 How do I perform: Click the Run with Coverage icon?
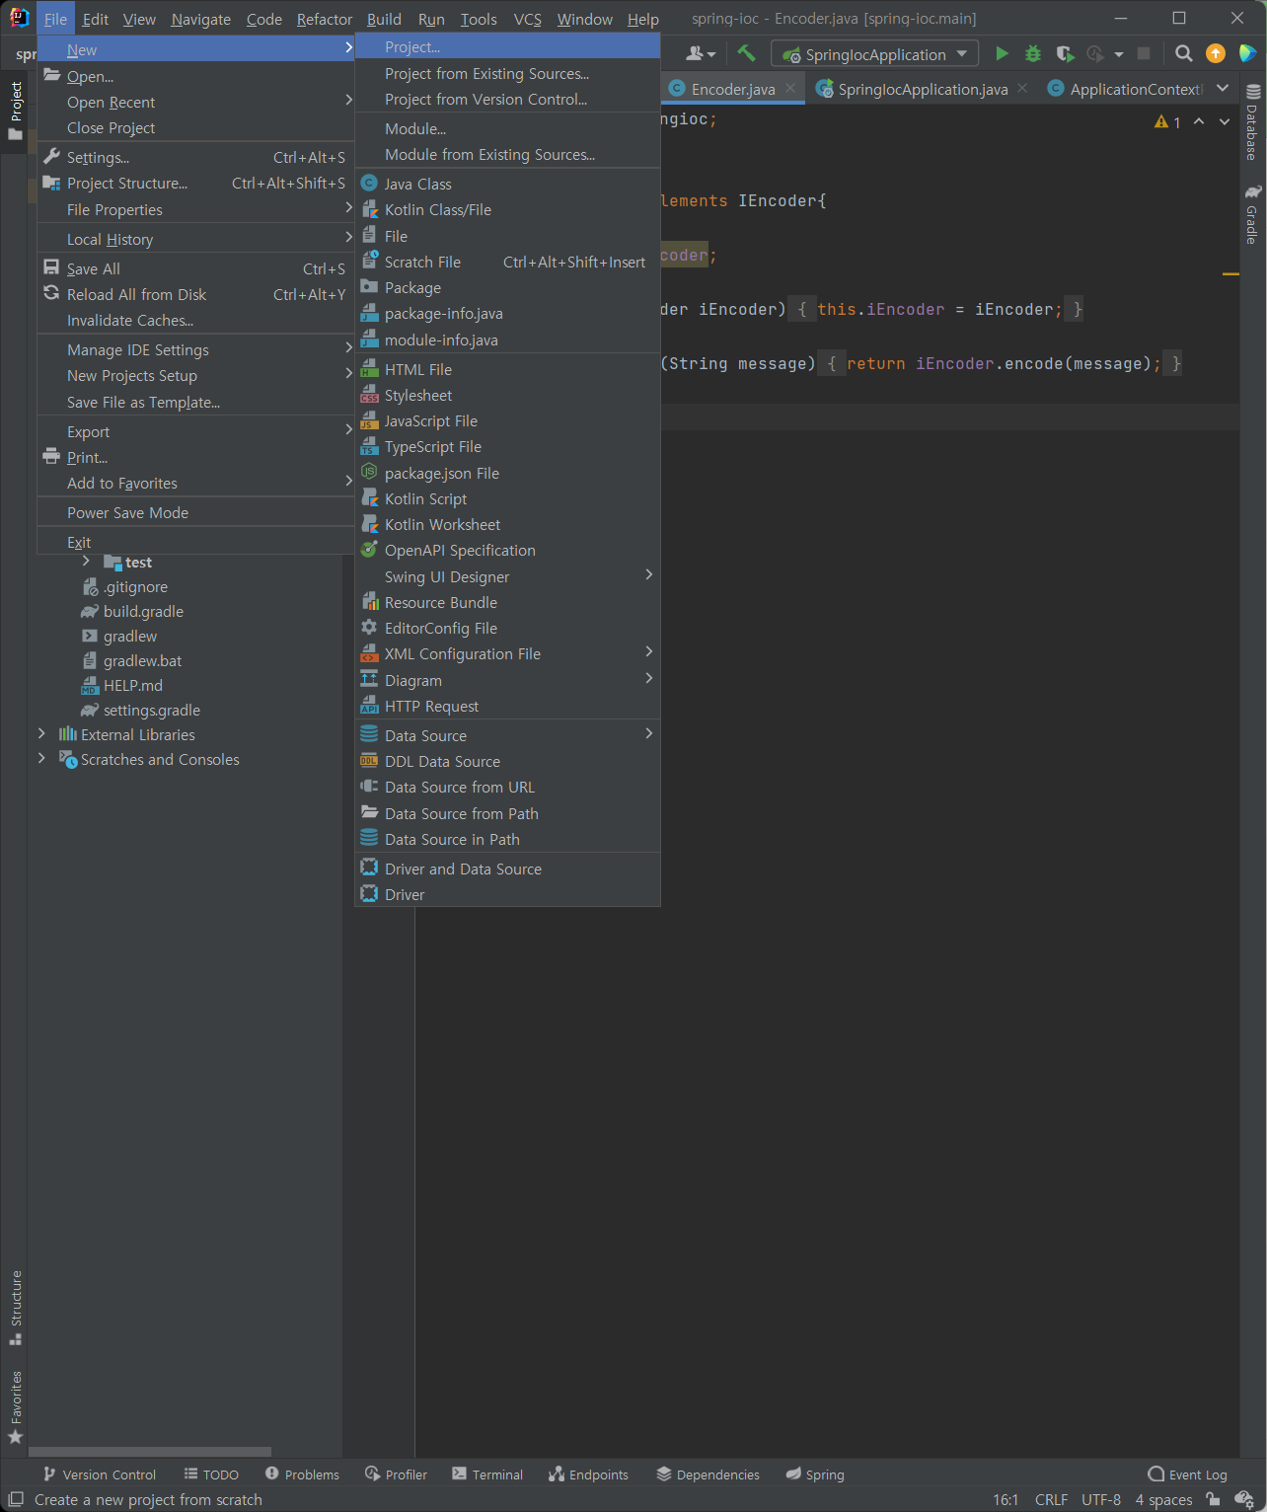click(1065, 53)
